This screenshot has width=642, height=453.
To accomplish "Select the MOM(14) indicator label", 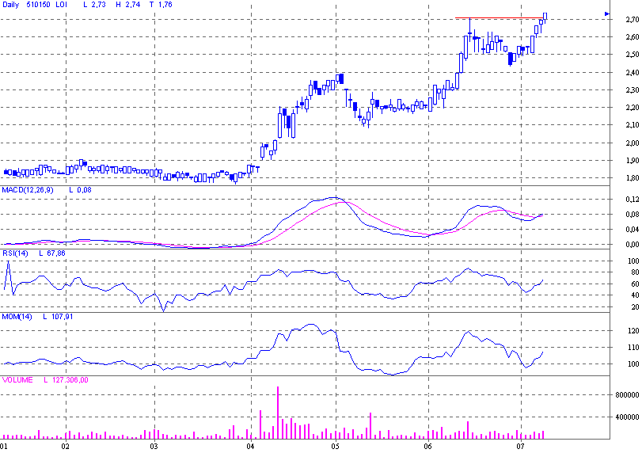I will (x=17, y=317).
